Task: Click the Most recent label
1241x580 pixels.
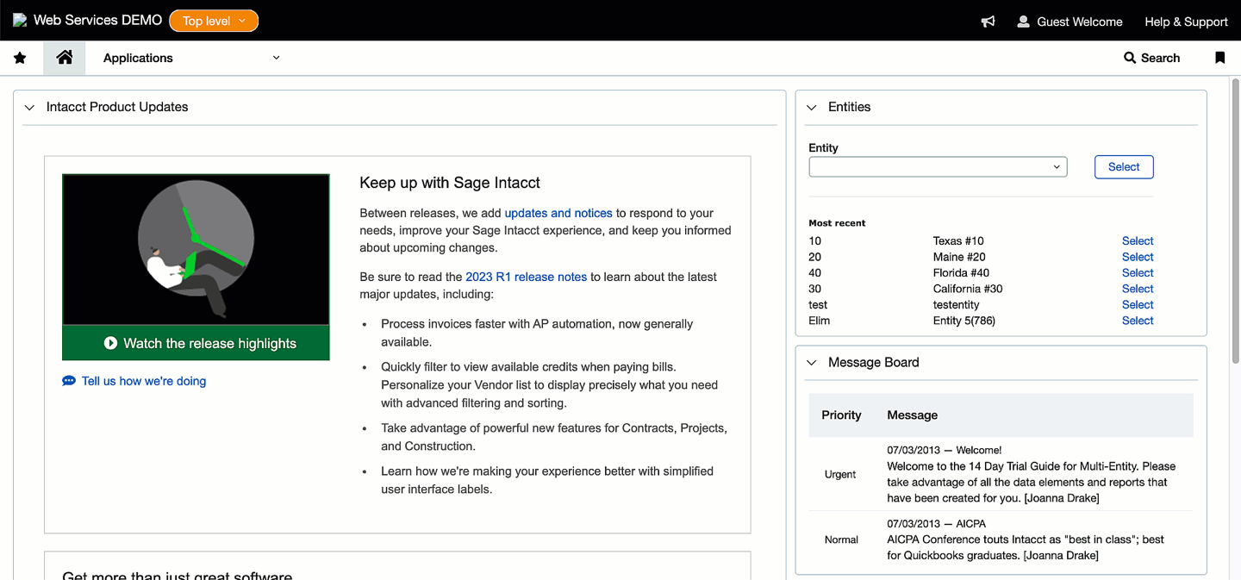Action: (837, 223)
